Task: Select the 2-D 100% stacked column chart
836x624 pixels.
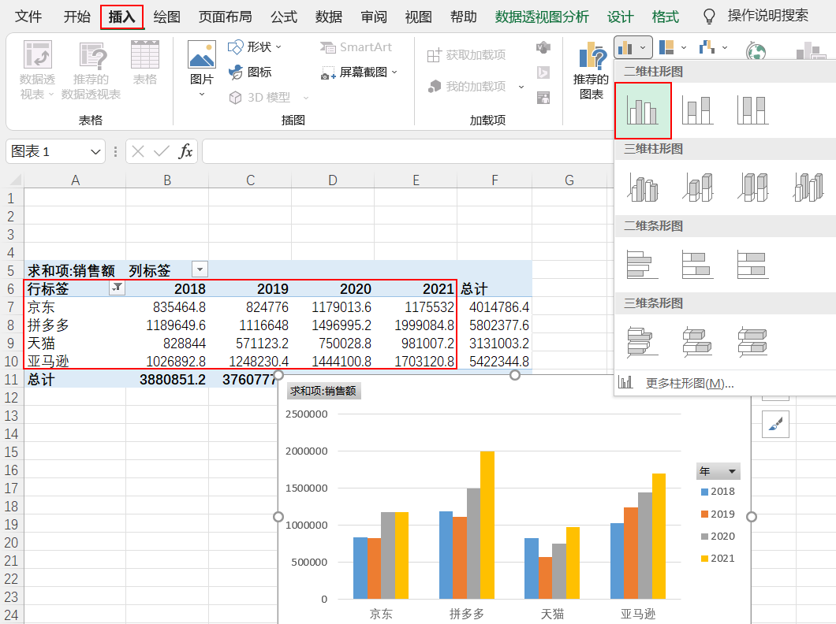Action: pos(753,110)
